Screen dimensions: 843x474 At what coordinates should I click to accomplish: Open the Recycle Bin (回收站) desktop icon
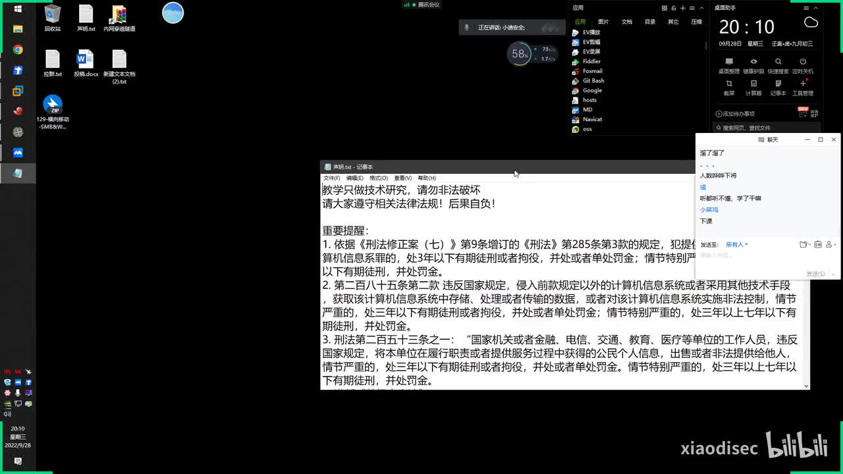point(53,18)
